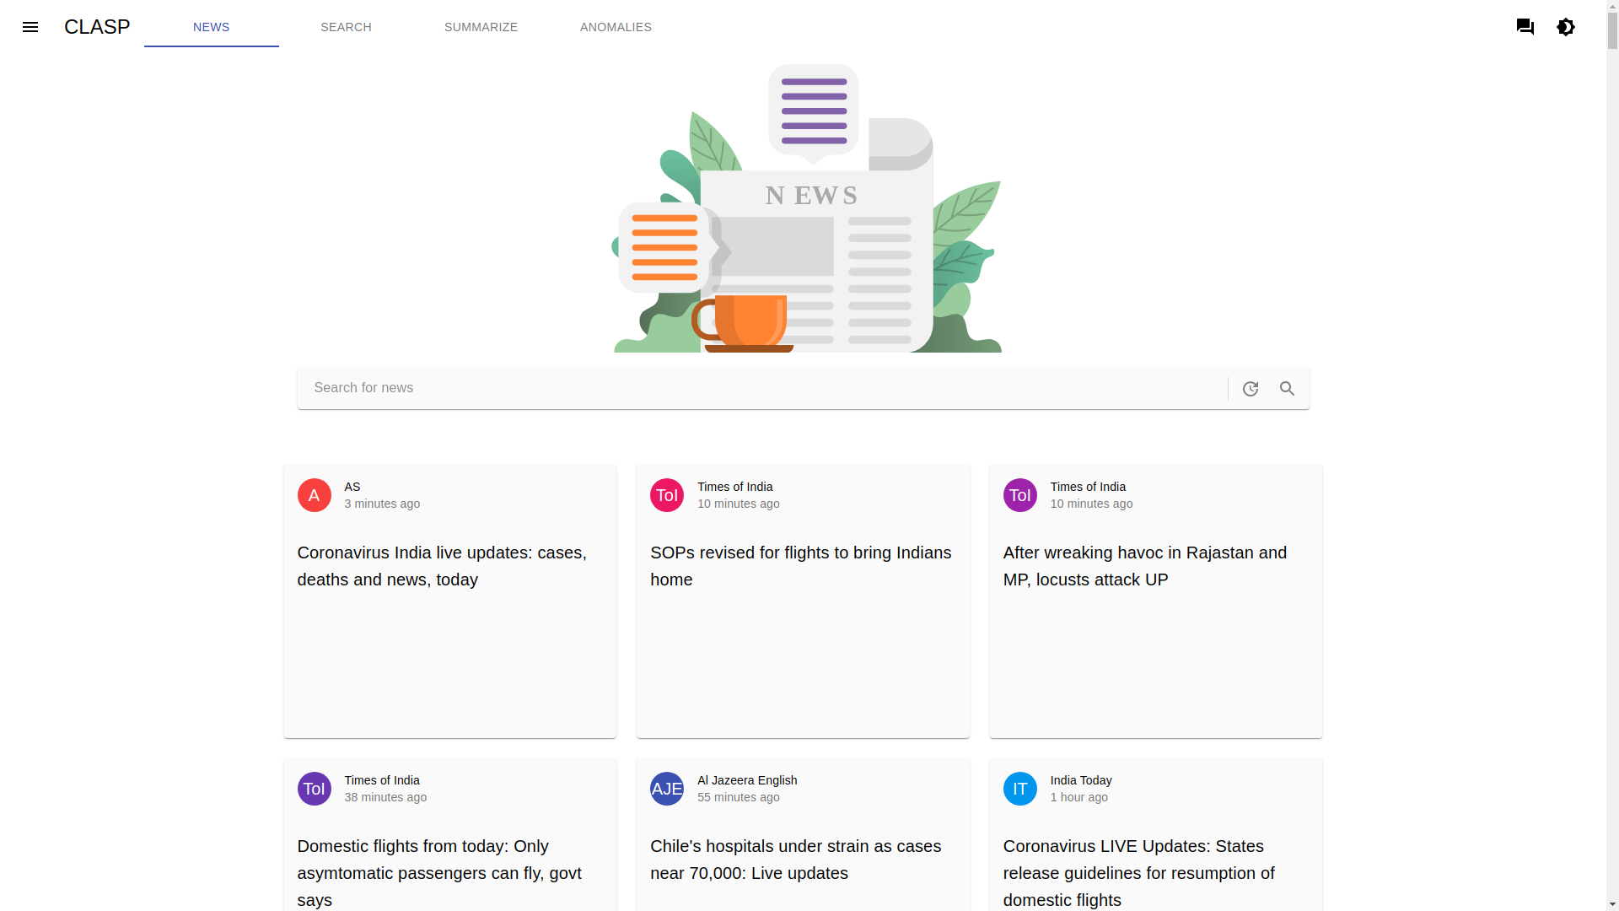Click the CLASP app title
The image size is (1619, 911).
point(97,27)
